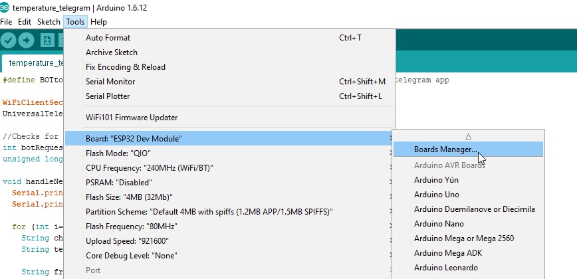Click the New sketch document icon

47,41
